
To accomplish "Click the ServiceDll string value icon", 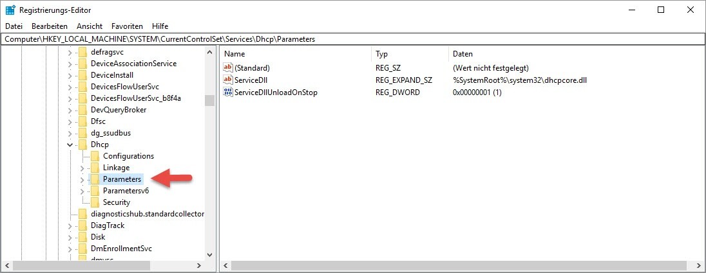I will point(227,80).
